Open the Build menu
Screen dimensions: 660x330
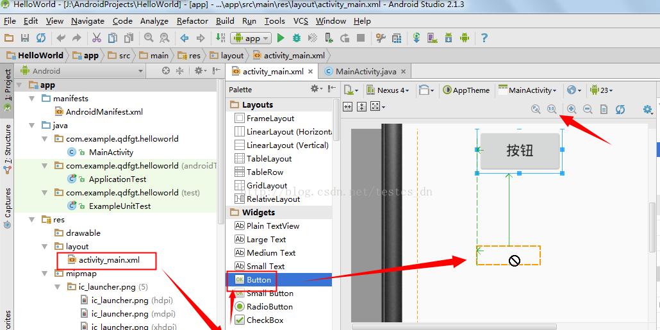(x=225, y=21)
